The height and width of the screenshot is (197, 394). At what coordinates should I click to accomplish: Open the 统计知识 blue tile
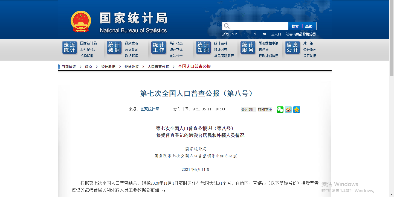tap(203, 48)
